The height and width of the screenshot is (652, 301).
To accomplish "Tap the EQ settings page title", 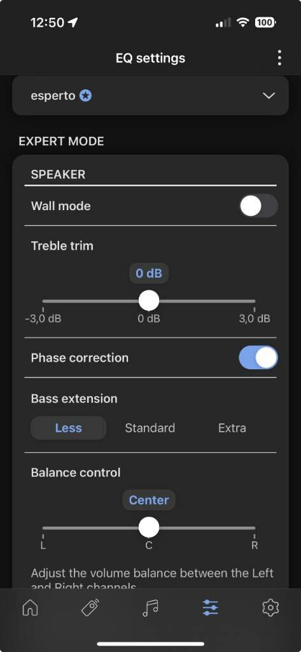I will click(150, 58).
